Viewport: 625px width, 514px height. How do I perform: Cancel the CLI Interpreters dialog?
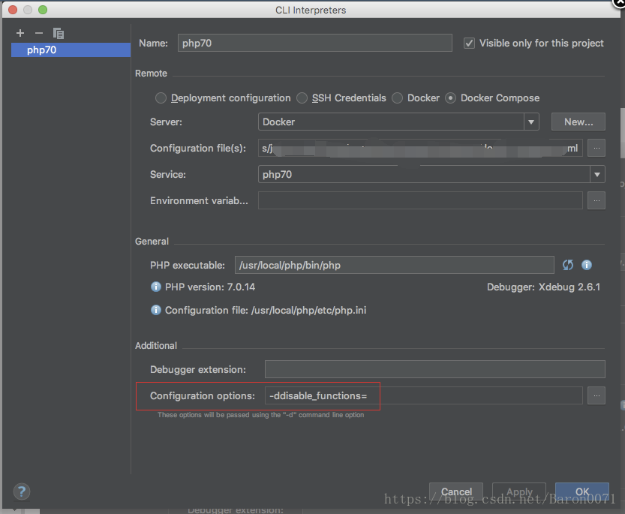tap(455, 491)
